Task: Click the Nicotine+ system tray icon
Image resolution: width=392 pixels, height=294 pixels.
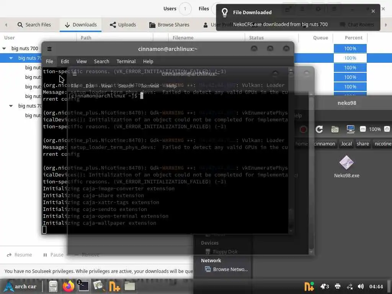Action: click(x=309, y=286)
